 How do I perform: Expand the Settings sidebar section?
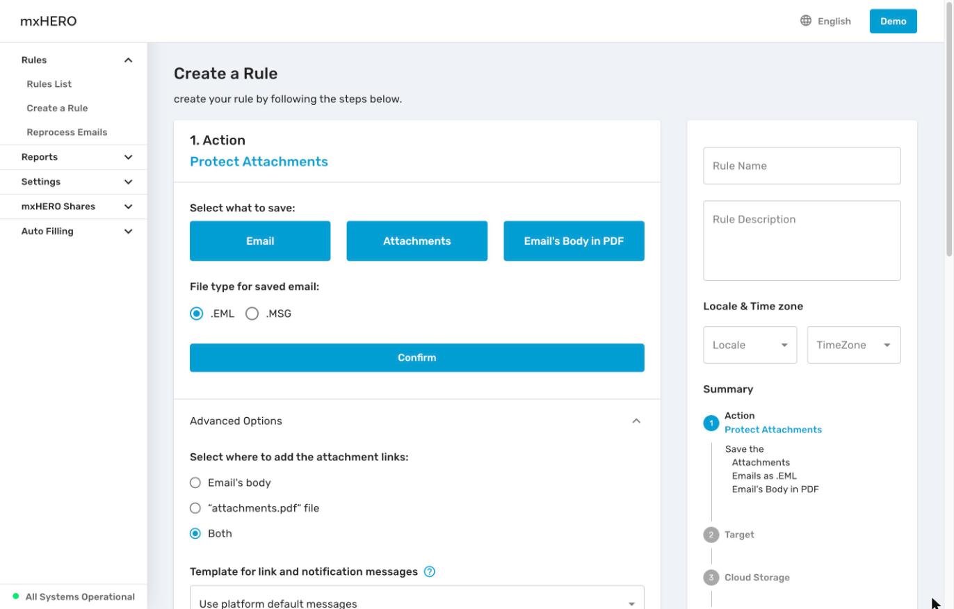tap(128, 181)
